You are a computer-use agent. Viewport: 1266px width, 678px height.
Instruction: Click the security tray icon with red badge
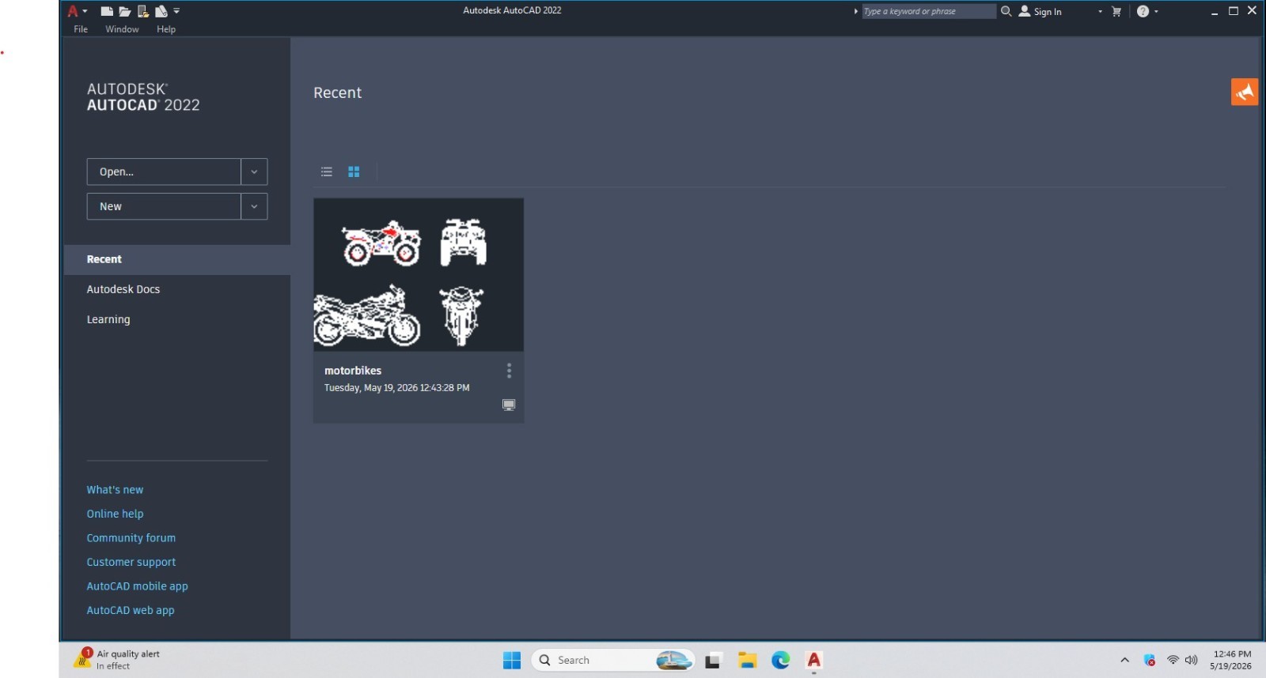coord(1150,660)
